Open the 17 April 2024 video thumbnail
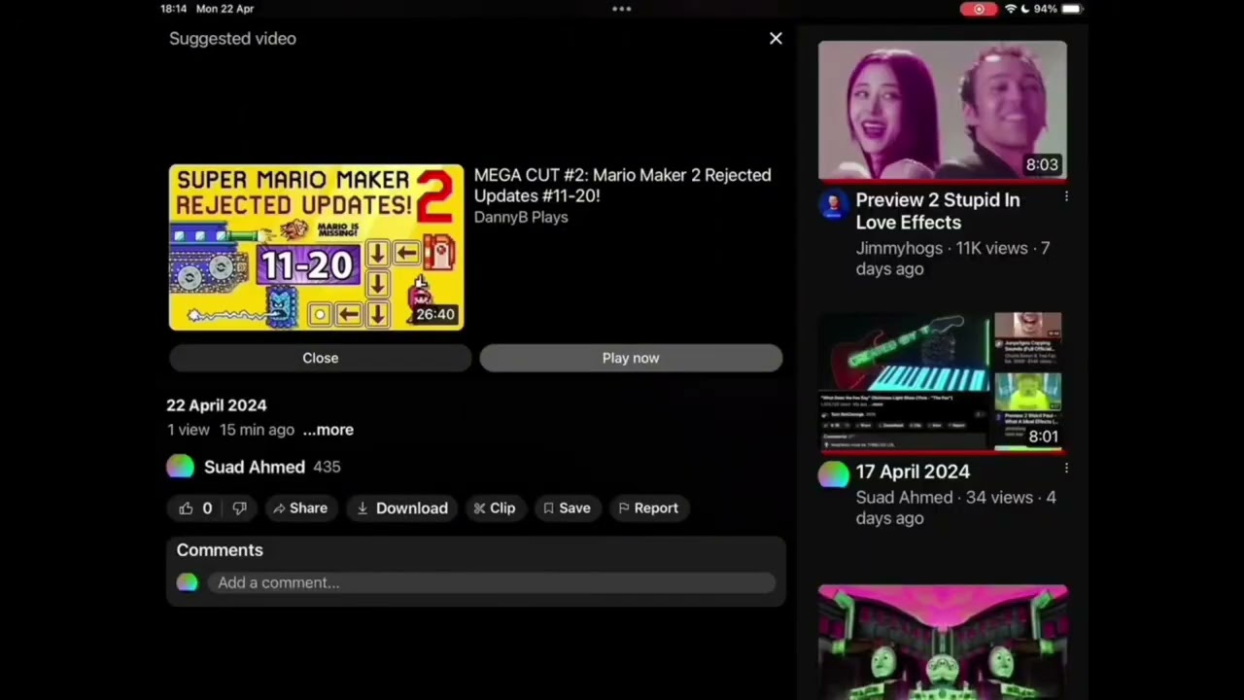Image resolution: width=1244 pixels, height=700 pixels. pyautogui.click(x=941, y=382)
